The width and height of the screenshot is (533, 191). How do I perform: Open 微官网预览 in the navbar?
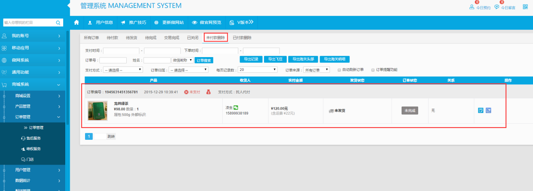click(207, 22)
